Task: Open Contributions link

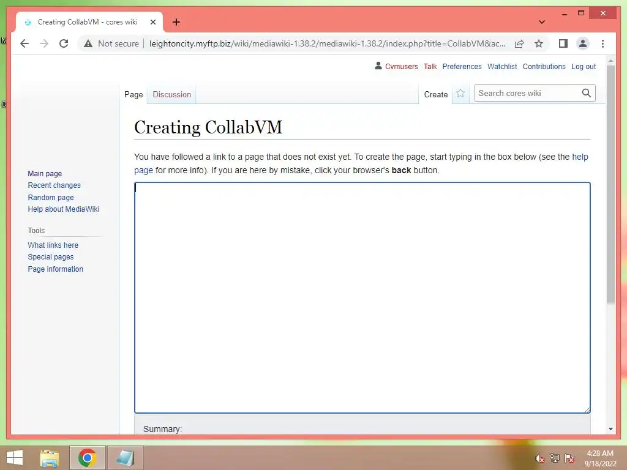Action: click(x=544, y=66)
